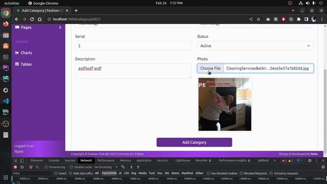Click DevTools inspect element picker
This screenshot has height=184, width=327.
(15, 160)
